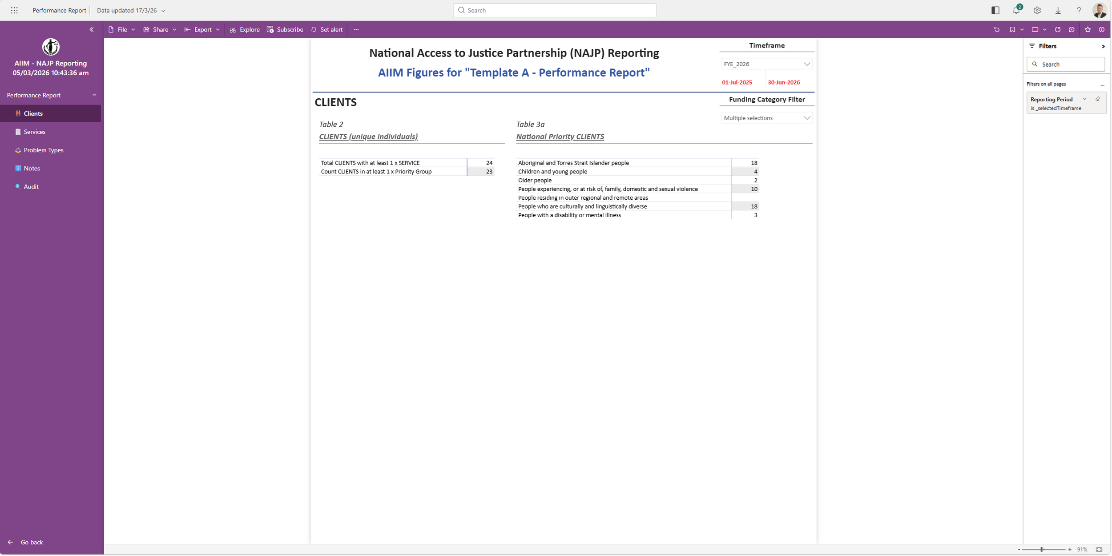Open the Export menu

(202, 29)
